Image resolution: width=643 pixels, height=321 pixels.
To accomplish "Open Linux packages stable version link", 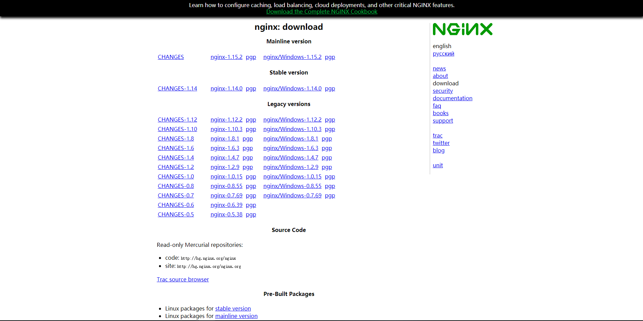I will (233, 308).
